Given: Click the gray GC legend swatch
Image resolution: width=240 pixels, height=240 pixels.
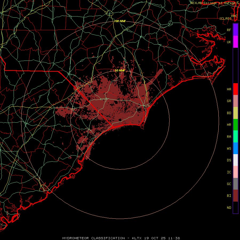Looking at the screenshot, I should (x=235, y=184).
